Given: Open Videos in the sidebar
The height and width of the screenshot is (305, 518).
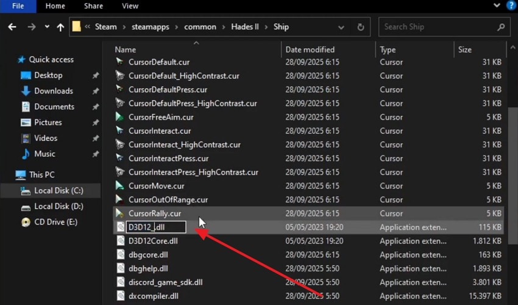Looking at the screenshot, I should coord(46,138).
